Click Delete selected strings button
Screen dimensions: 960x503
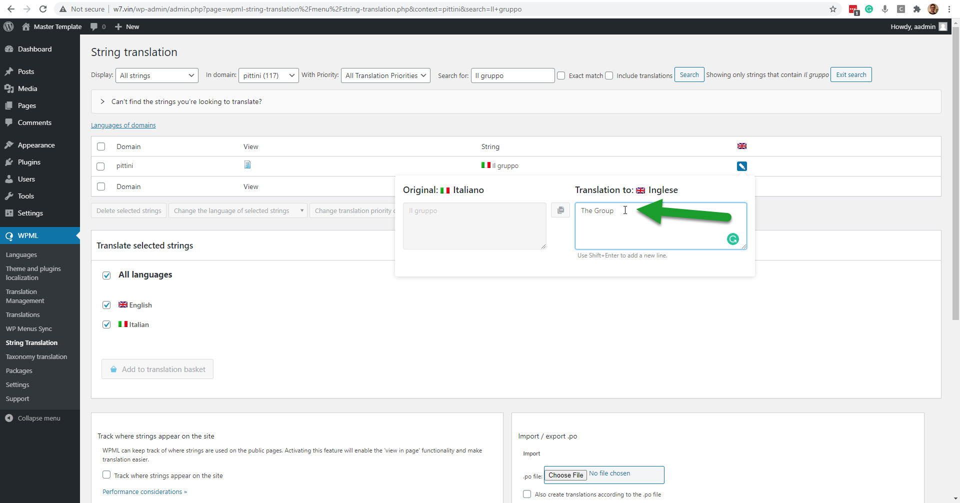(129, 210)
